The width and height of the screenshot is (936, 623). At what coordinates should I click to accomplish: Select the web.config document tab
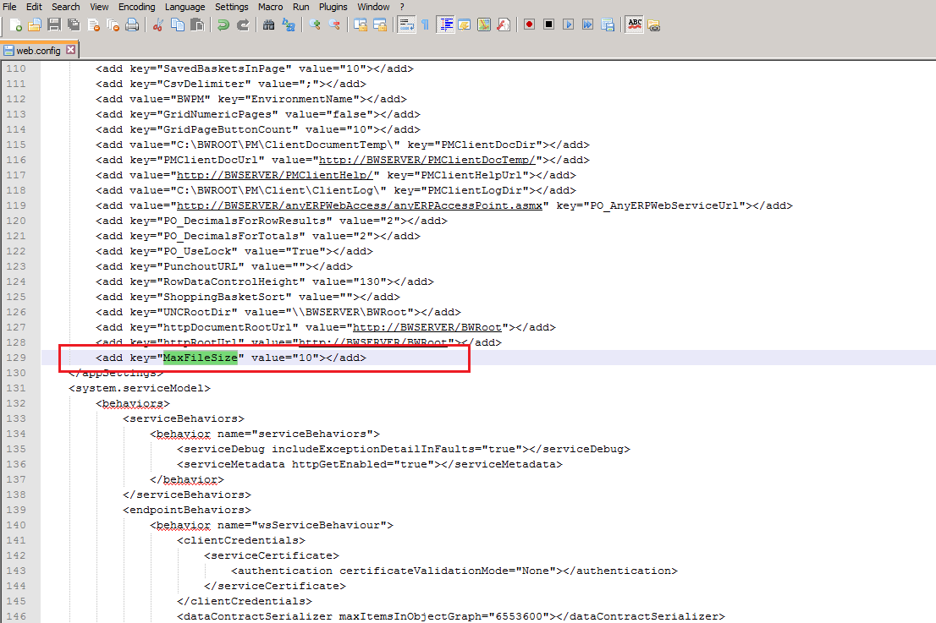click(x=38, y=51)
